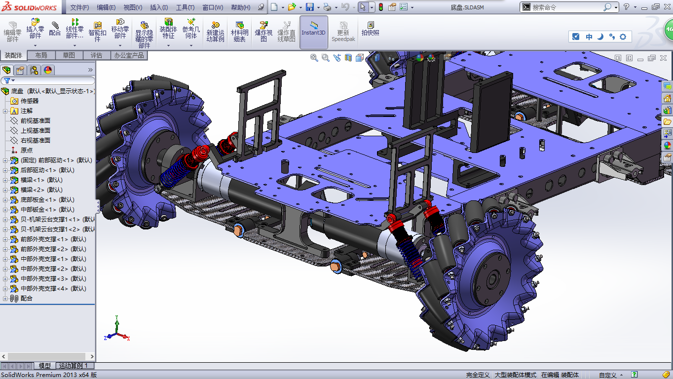Select Reference Geometry (参考几何体) tool

point(191,29)
